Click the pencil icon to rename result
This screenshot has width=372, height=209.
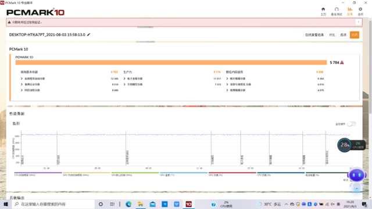(x=88, y=35)
